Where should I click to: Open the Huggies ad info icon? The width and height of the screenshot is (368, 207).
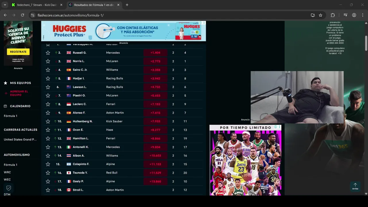click(201, 23)
